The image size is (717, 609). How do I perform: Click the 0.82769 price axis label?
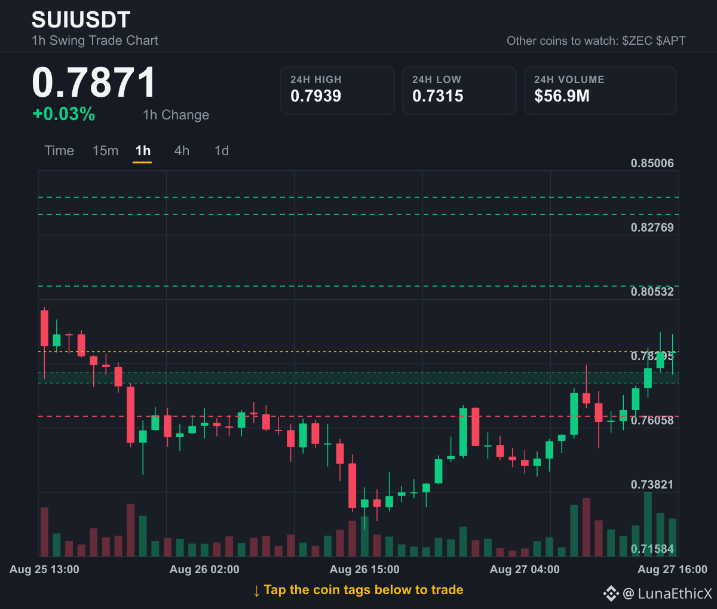(652, 227)
